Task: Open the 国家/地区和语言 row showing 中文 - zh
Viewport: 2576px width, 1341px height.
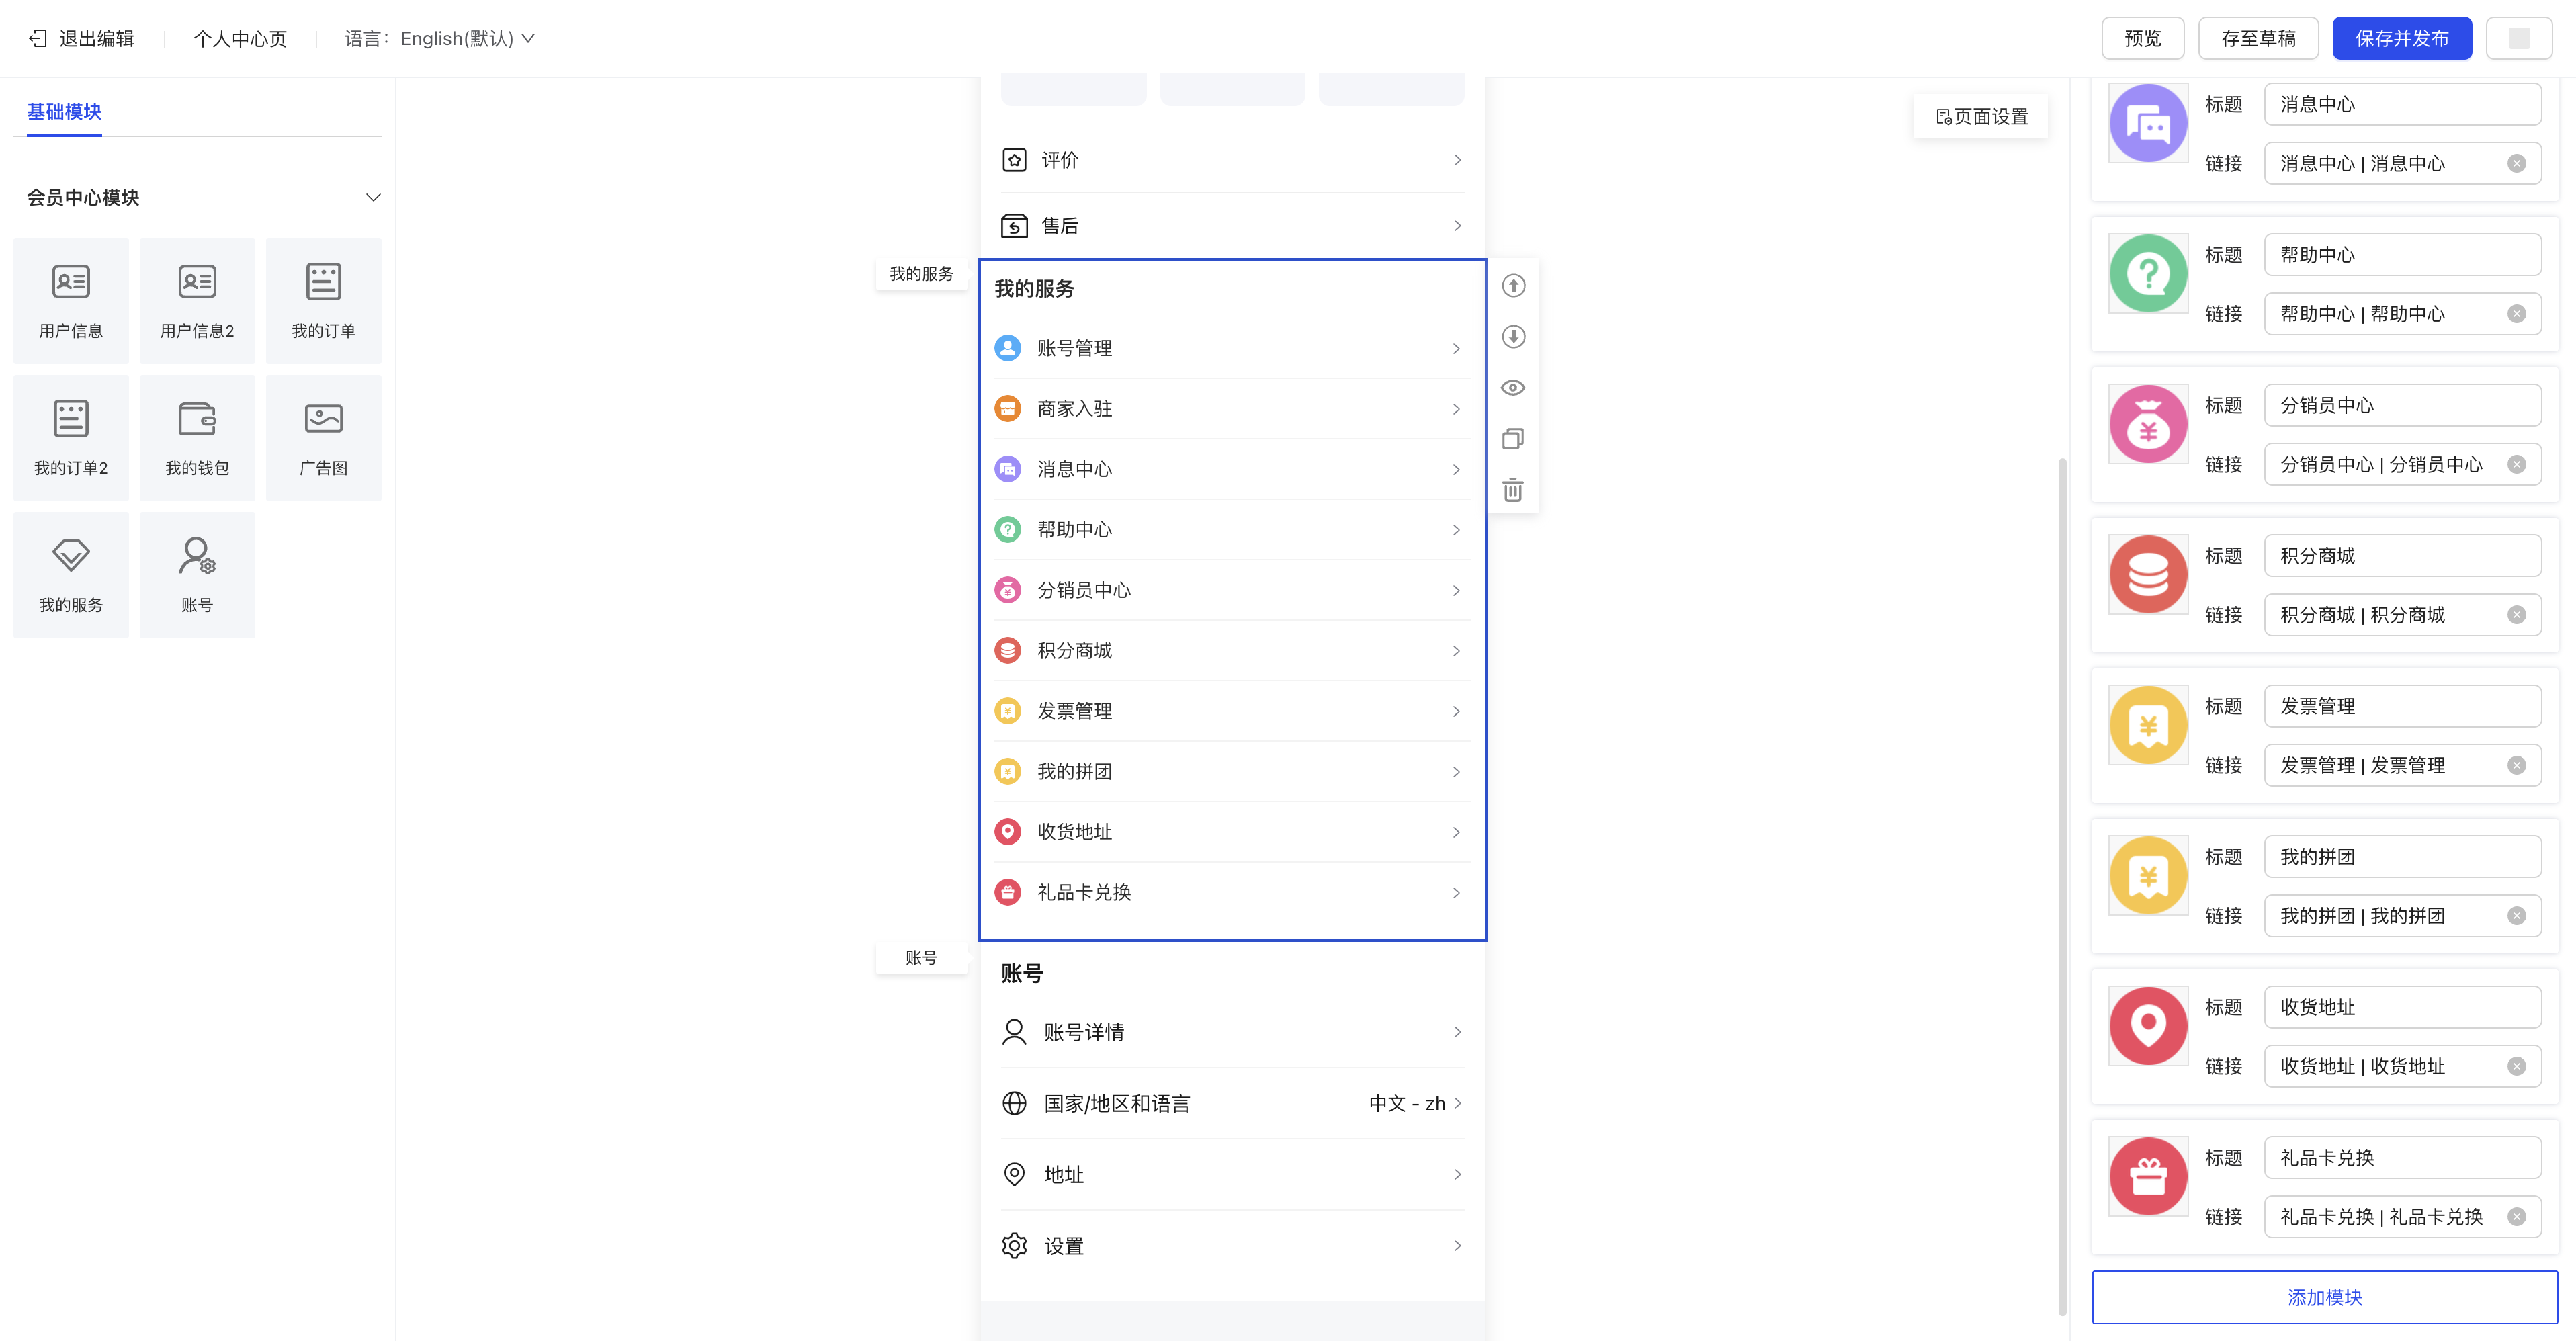Action: click(1231, 1103)
